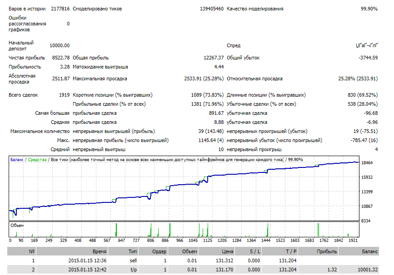Screen dimensions: 394x275
Task: Select consecutive wins value 39 (143.48)
Action: coord(211,131)
